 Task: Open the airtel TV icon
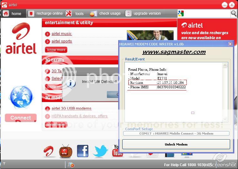click(66, 151)
